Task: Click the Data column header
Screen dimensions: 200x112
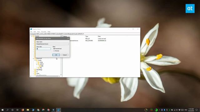Action: tap(99, 36)
